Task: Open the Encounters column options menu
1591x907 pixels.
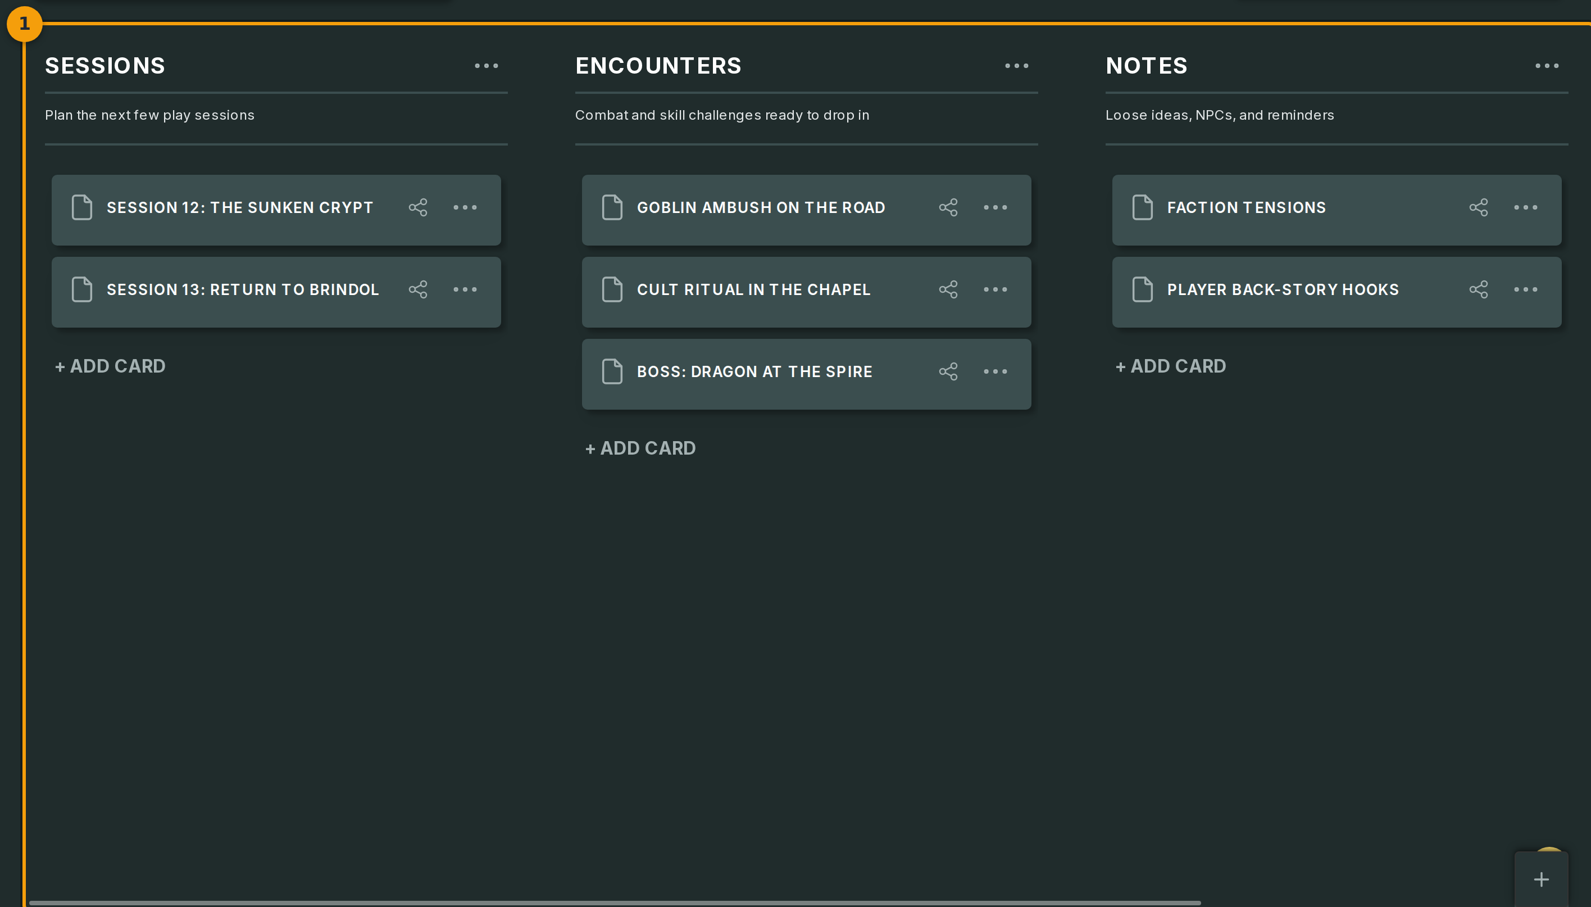Action: (x=1016, y=66)
